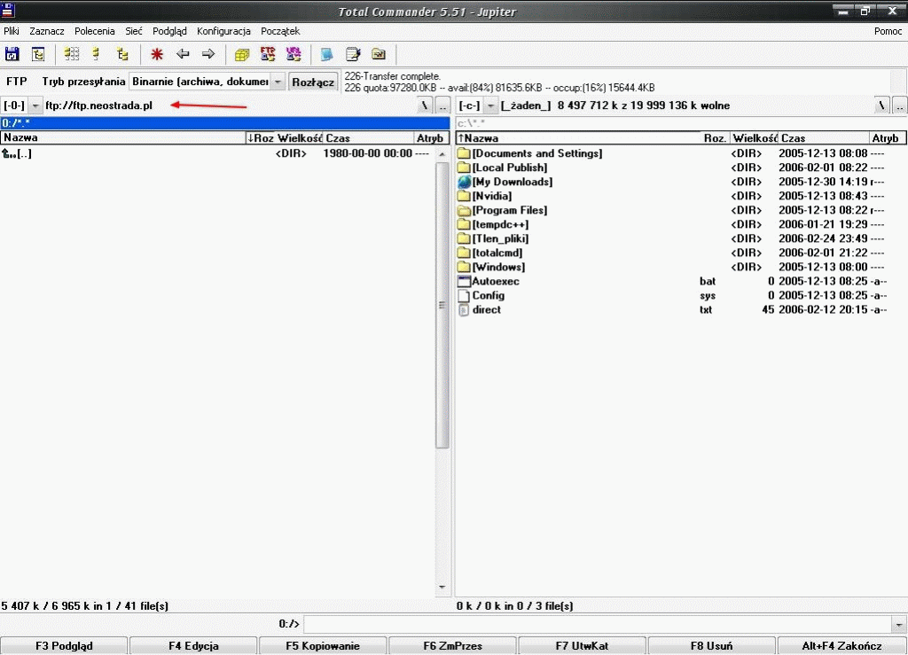Click the F3 Podgląd button
Screen dimensions: 908x655
tap(64, 646)
